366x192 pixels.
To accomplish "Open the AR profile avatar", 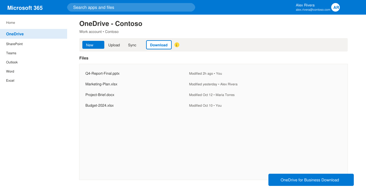I will (335, 7).
